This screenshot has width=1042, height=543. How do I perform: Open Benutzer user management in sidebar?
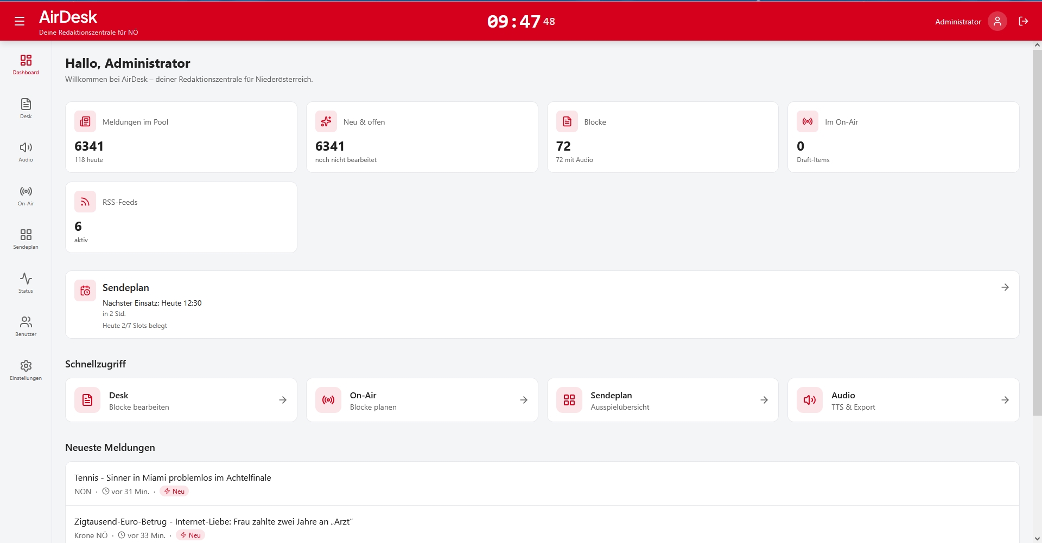point(26,326)
